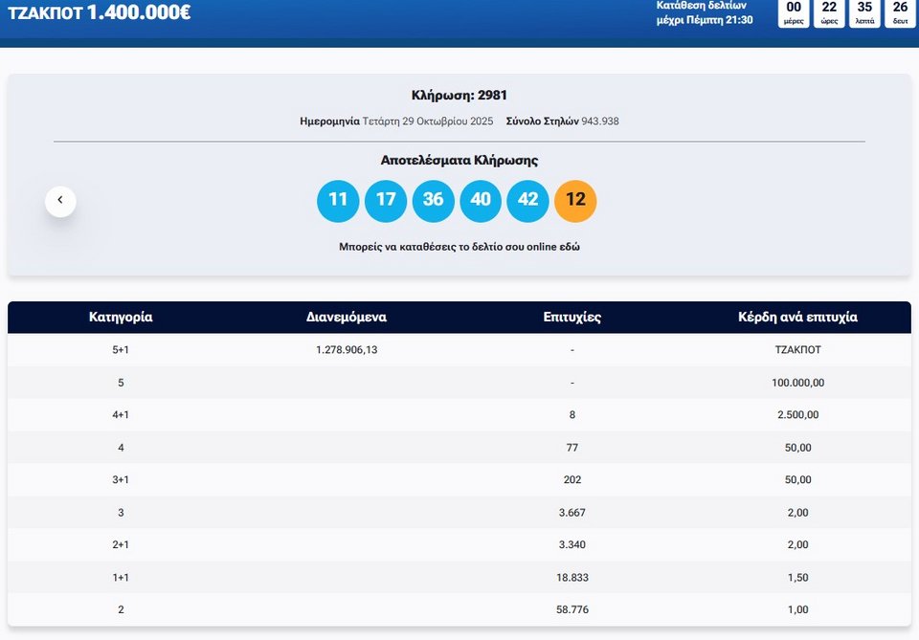Screen dimensions: 919x640
Task: Open the online ticket submission link
Action: point(459,247)
